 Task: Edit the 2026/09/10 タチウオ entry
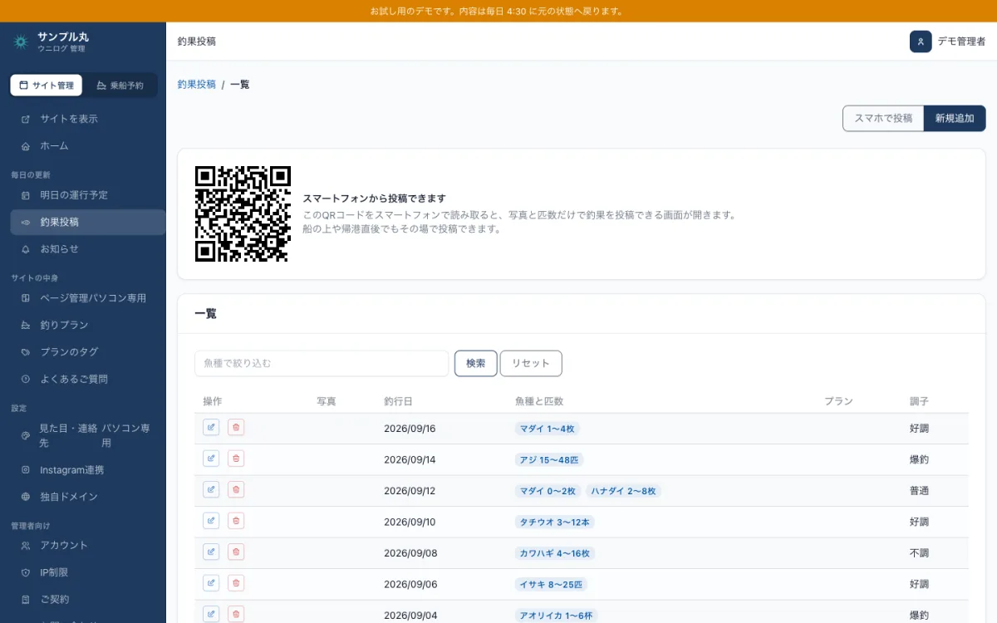[211, 521]
